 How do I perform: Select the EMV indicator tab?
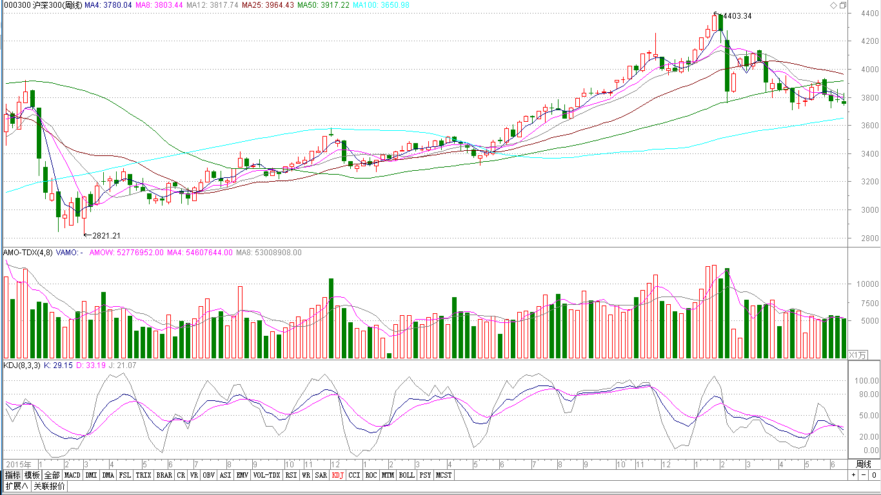[x=242, y=475]
